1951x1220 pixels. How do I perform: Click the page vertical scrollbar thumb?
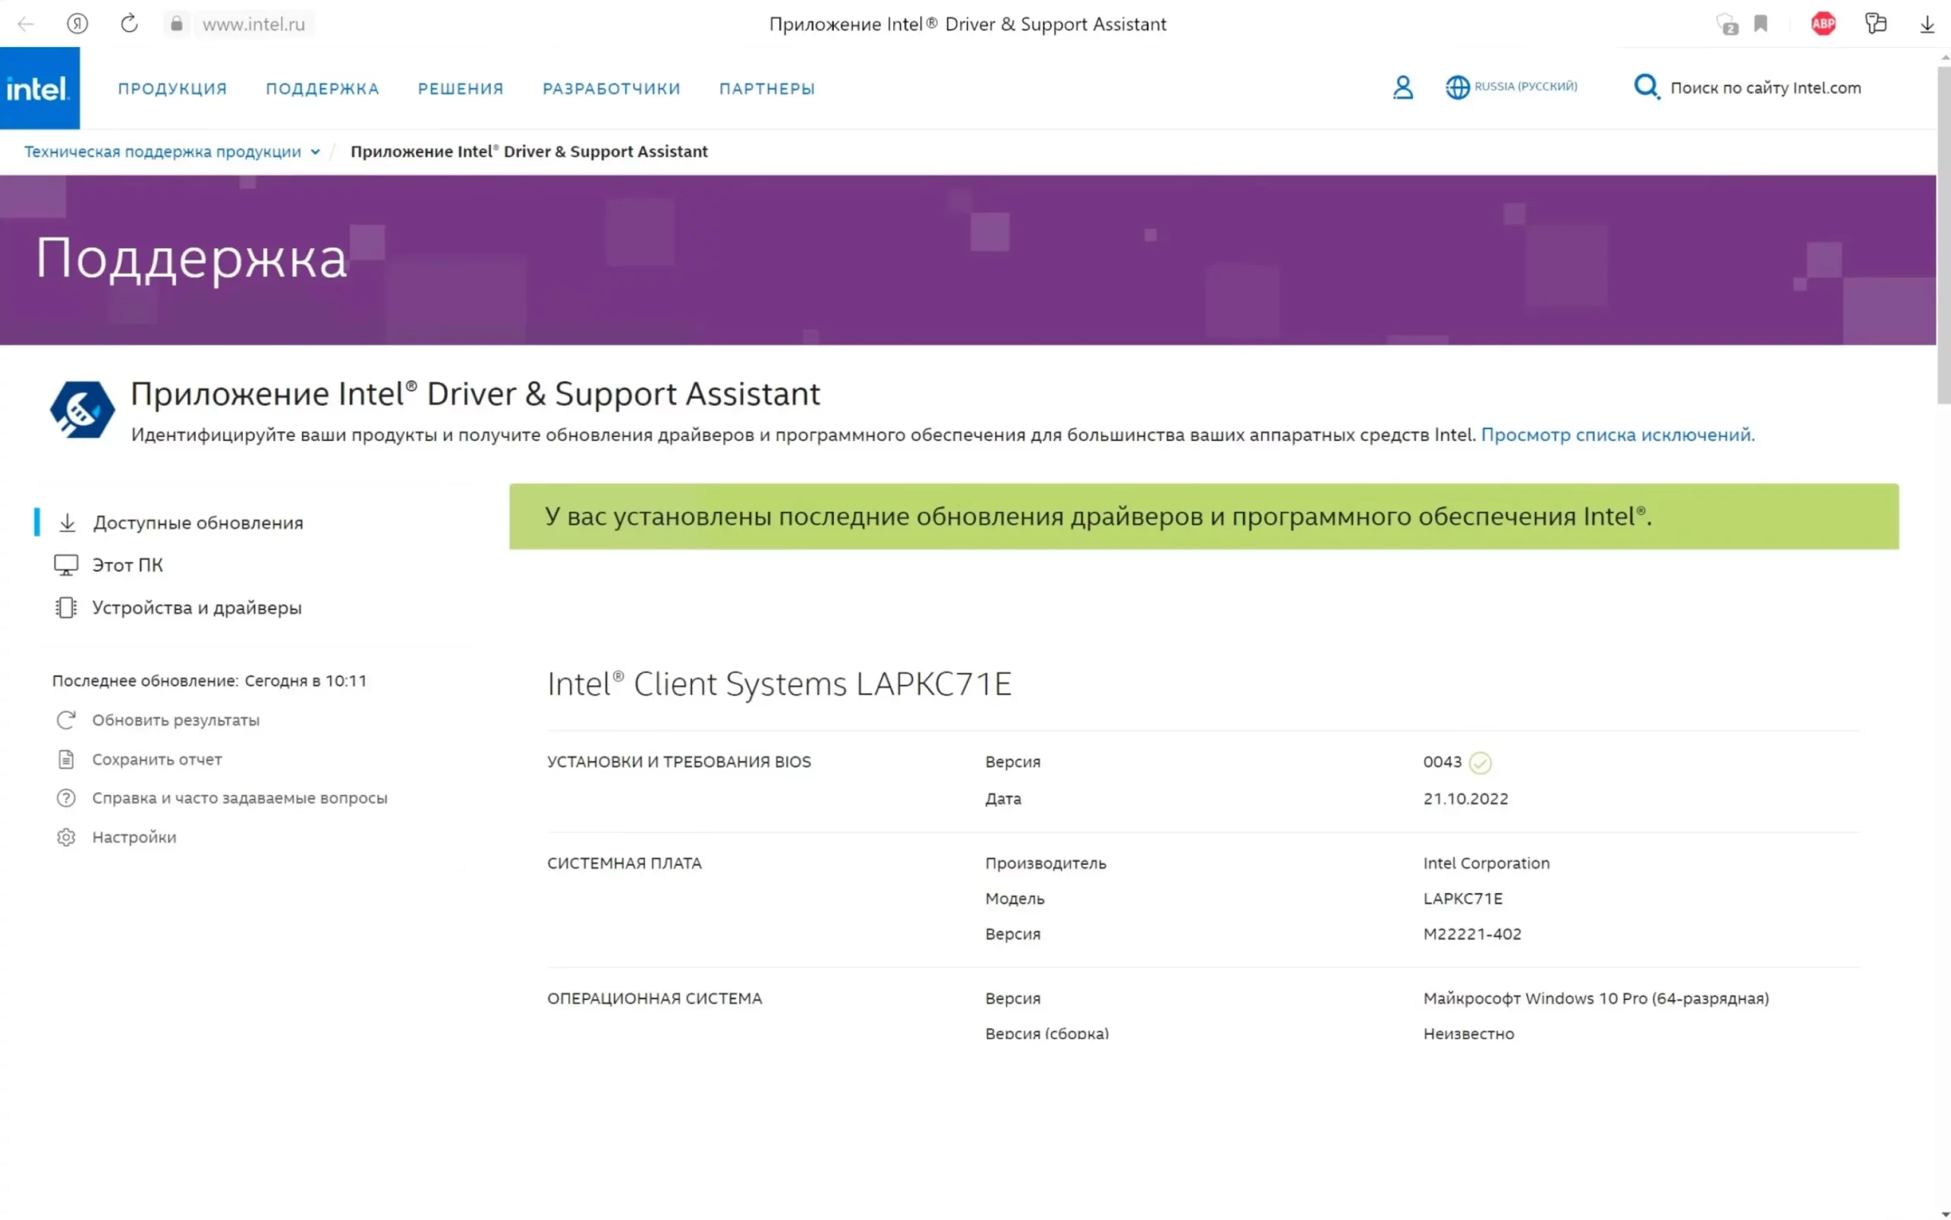(1943, 234)
